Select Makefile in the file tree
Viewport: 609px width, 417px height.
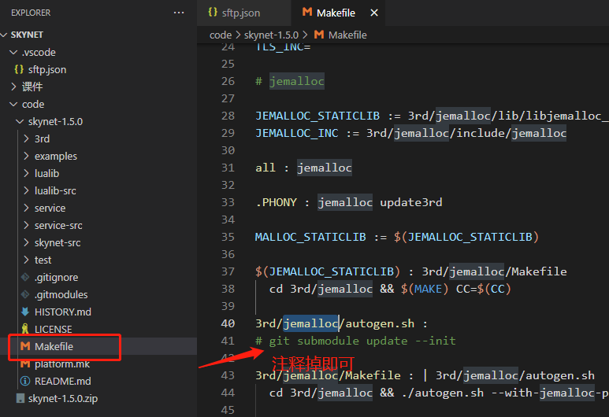pos(54,346)
